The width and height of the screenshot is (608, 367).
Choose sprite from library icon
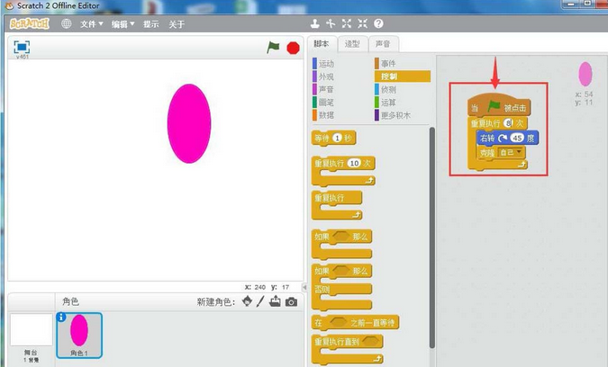coord(247,301)
